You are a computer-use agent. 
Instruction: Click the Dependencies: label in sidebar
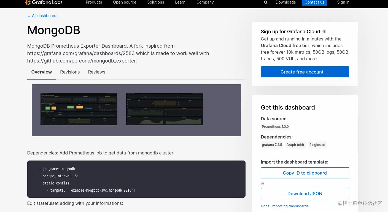[277, 137]
